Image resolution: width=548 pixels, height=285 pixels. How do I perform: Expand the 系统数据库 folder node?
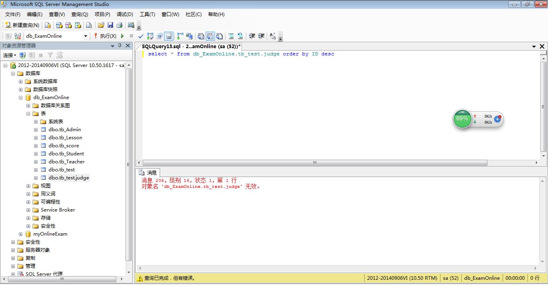coord(20,81)
